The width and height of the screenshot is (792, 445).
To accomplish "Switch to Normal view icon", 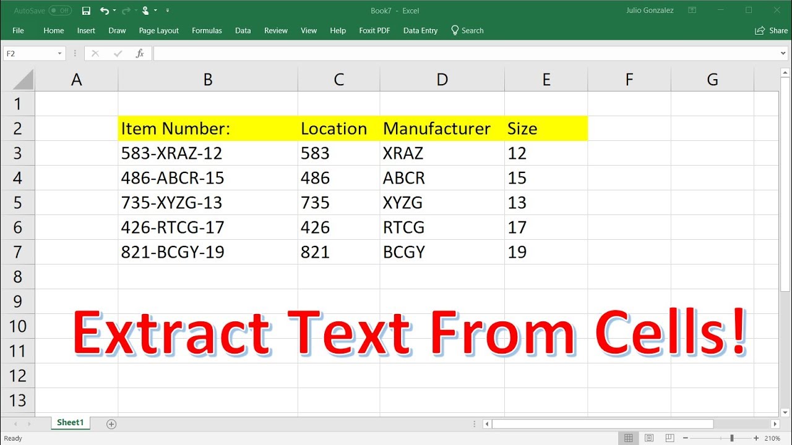I will [x=629, y=438].
